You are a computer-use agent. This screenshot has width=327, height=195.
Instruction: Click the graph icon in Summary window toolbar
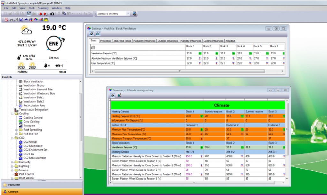click(119, 95)
